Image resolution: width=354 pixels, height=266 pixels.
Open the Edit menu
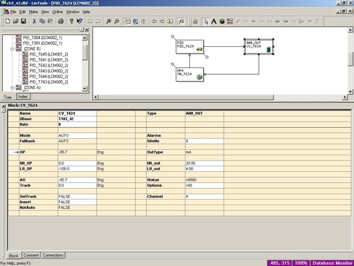pyautogui.click(x=22, y=12)
